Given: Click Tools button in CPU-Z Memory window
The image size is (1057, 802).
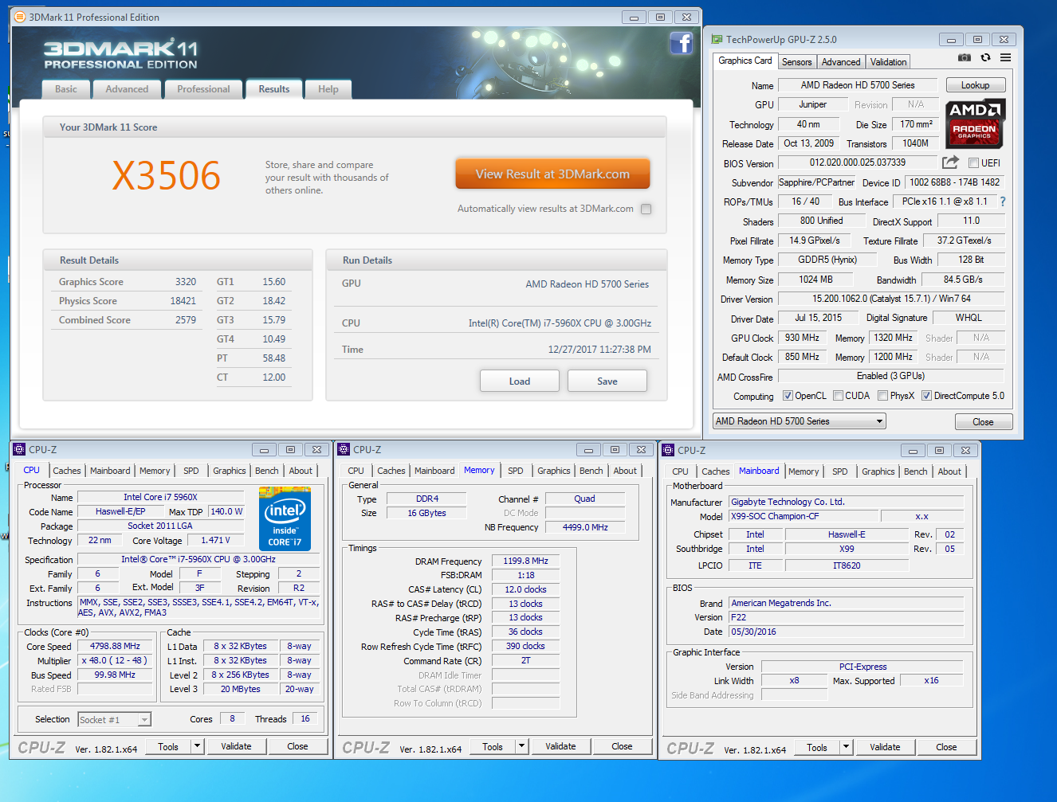Looking at the screenshot, I should [x=493, y=746].
